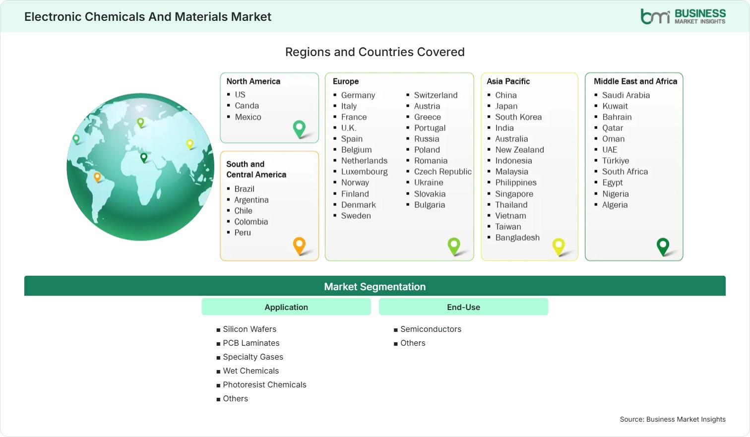Select 'Wet Chemicals' item
The height and width of the screenshot is (437, 750).
pyautogui.click(x=250, y=371)
